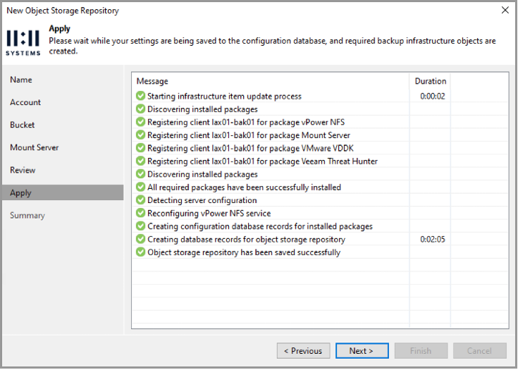Viewport: 518px width, 370px height.
Task: Go back with the Previous button
Action: [x=303, y=351]
